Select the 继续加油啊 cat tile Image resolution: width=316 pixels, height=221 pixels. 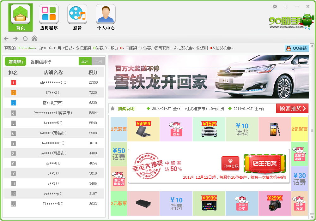pyautogui.click(x=300, y=154)
